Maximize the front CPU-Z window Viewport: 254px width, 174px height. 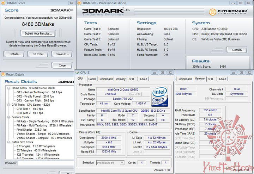162,73
